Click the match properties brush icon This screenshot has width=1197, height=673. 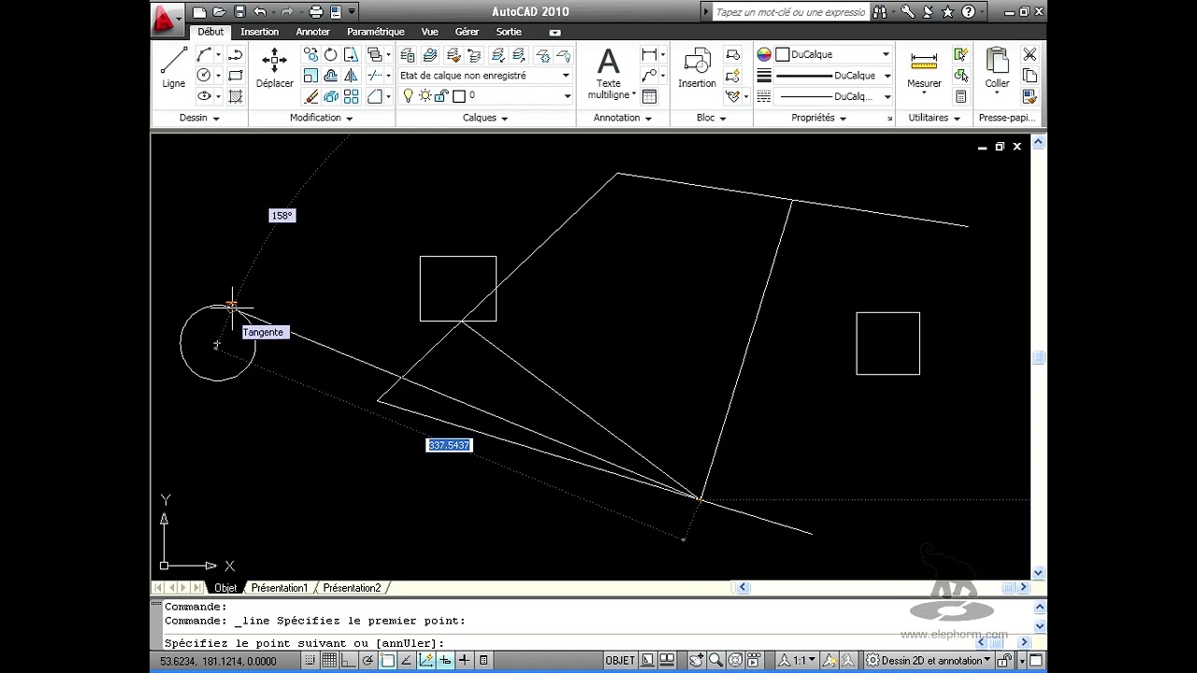(1030, 96)
